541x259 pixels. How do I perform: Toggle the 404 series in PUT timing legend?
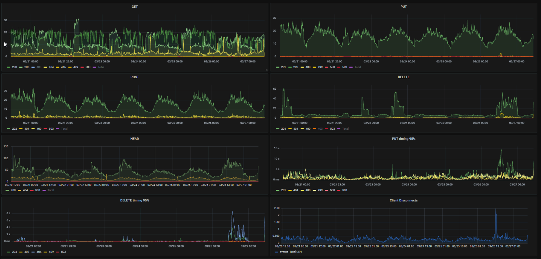point(296,190)
